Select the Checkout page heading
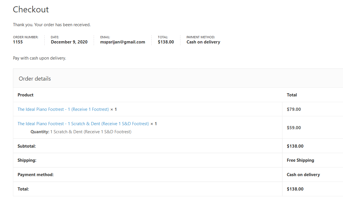Screen dimensions: 343x198 [x=31, y=9]
